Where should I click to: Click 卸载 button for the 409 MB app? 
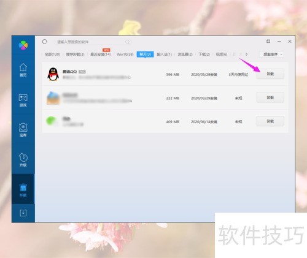coord(270,121)
